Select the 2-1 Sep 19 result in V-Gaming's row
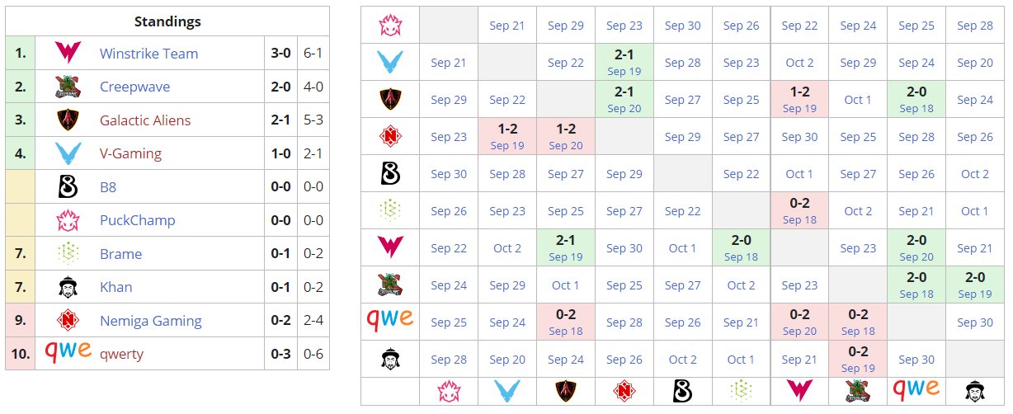 (624, 63)
